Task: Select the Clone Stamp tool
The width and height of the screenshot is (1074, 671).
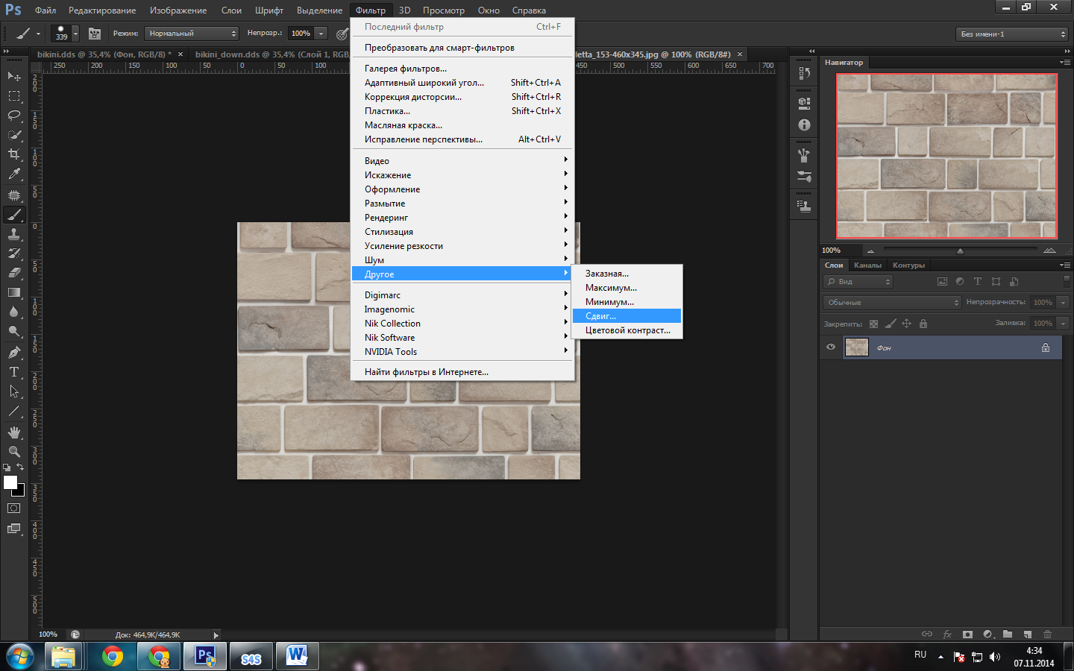Action: 14,234
